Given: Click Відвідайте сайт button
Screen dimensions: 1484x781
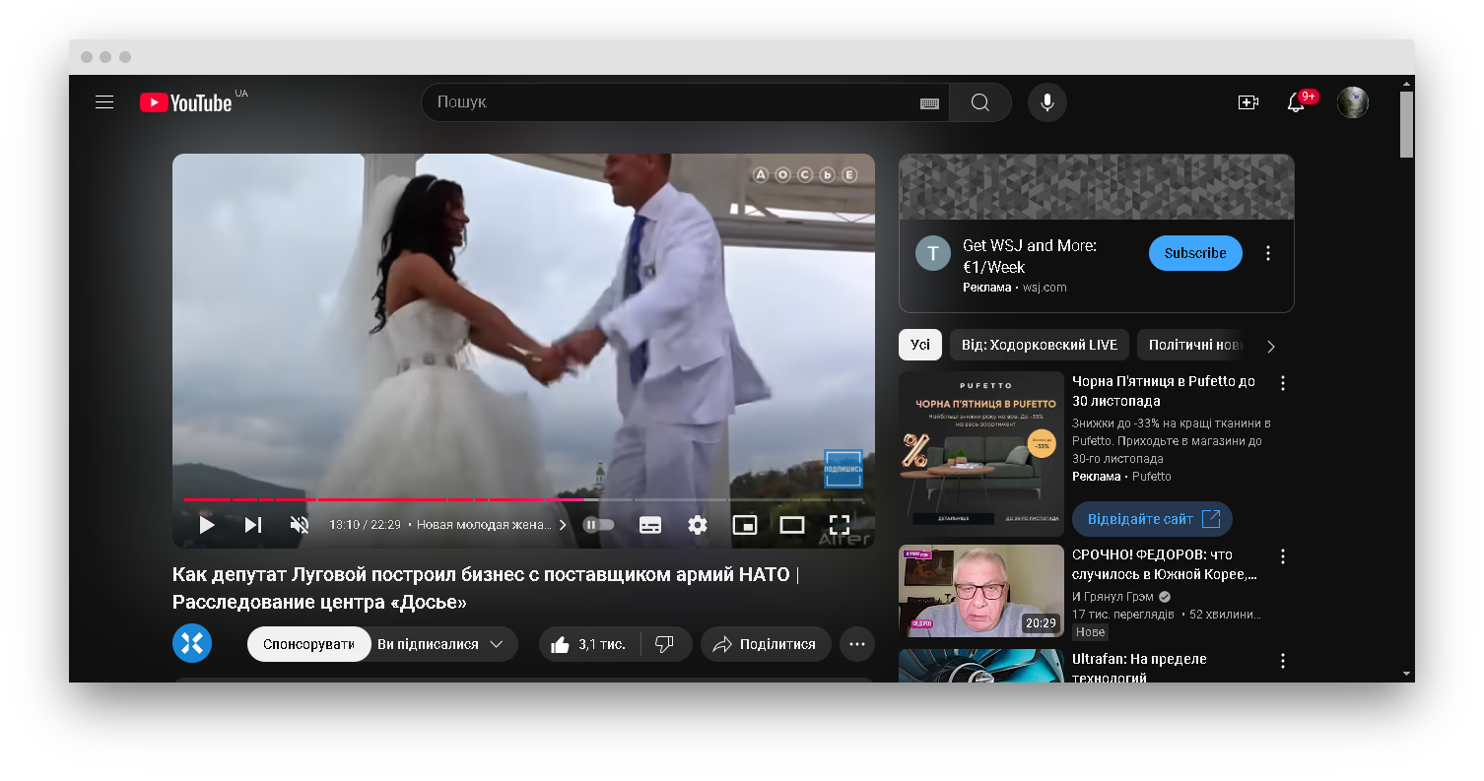Looking at the screenshot, I should pos(1152,519).
